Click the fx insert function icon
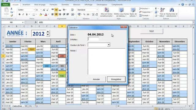Image resolution: width=196 pixels, height=110 pixels. click(36, 22)
